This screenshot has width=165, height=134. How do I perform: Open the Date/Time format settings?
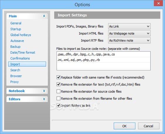click(23, 52)
